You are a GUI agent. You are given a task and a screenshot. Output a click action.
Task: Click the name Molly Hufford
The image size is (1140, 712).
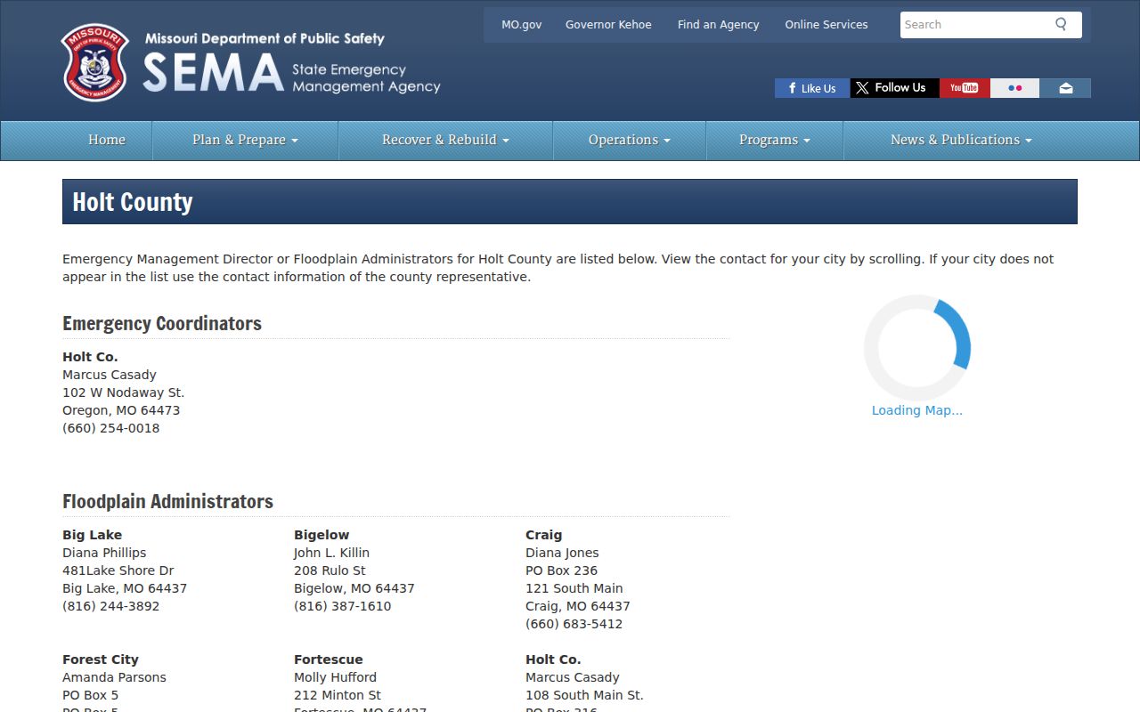coord(335,677)
